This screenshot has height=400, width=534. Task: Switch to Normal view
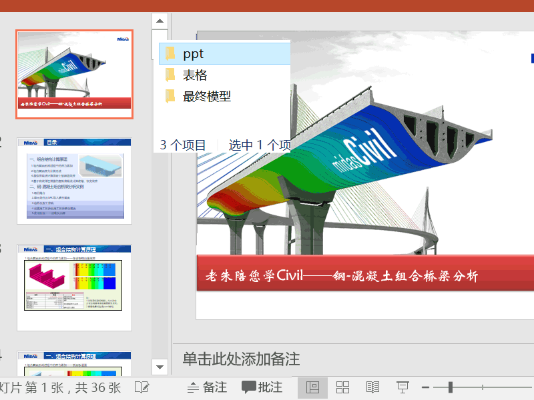(x=312, y=387)
